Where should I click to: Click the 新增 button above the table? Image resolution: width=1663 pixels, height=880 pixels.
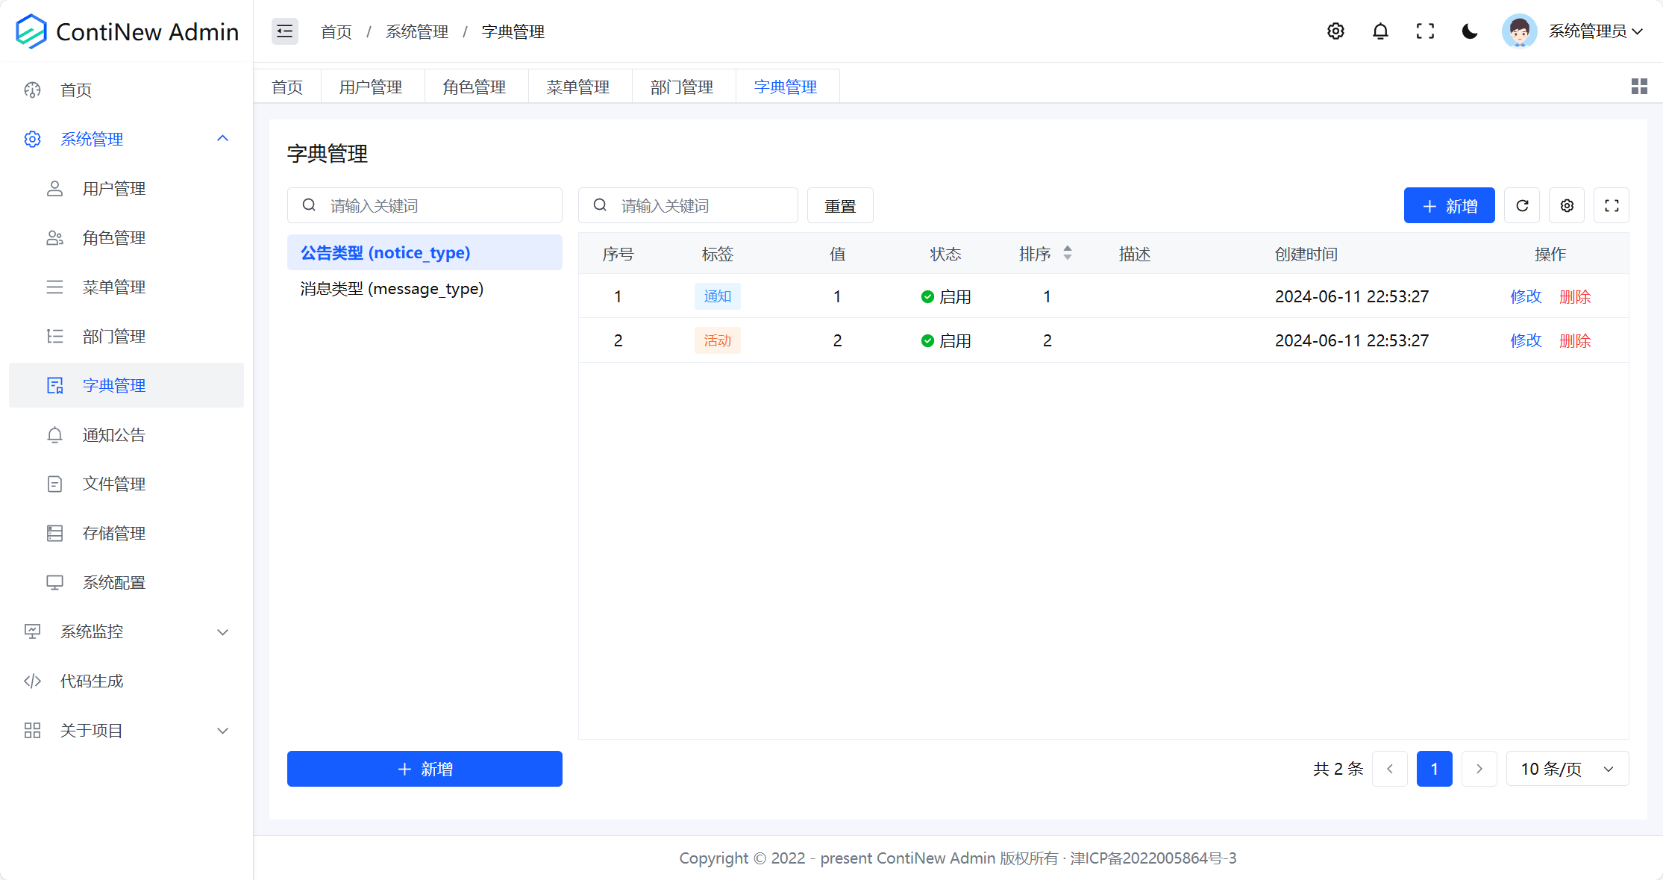[1449, 205]
